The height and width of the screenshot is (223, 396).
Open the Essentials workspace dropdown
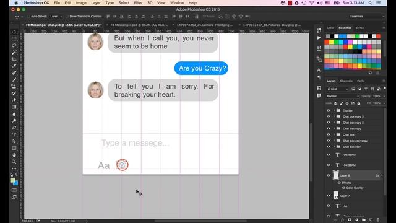coord(367,17)
